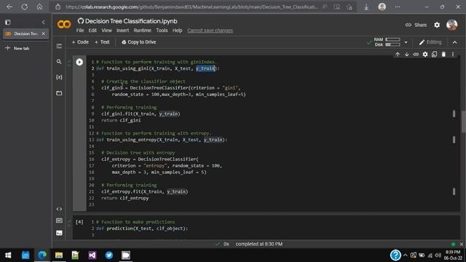Viewport: 466px width, 262px height.
Task: Move cell up with the arrow icon
Action: point(398,55)
